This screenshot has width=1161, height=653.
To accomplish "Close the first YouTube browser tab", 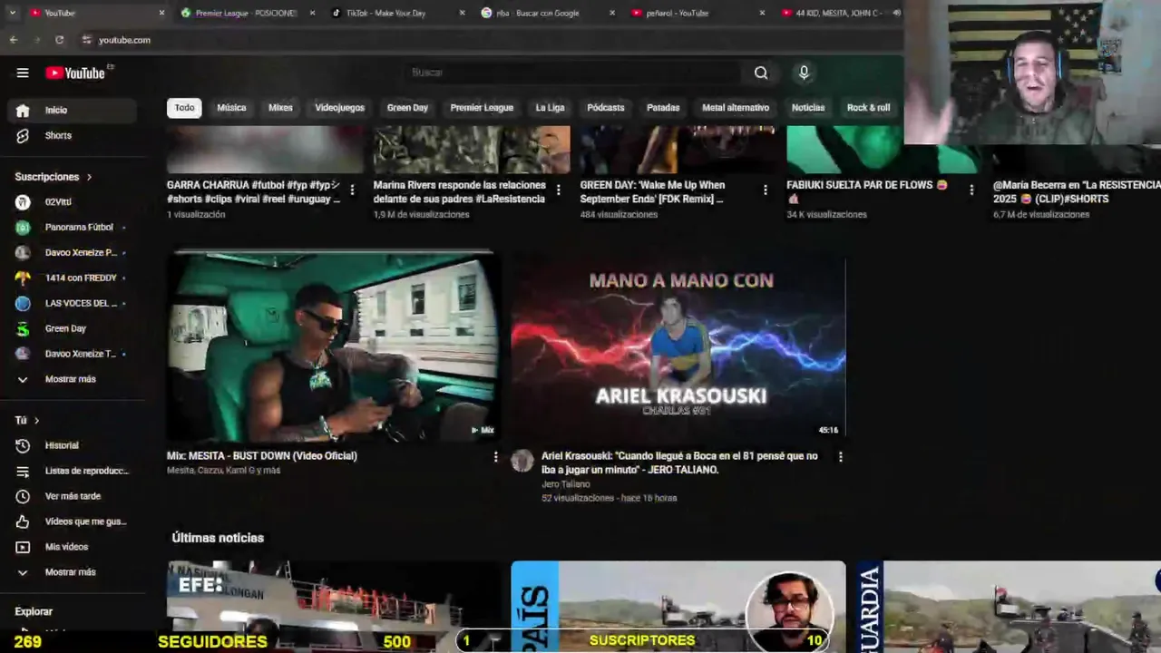I will (162, 13).
